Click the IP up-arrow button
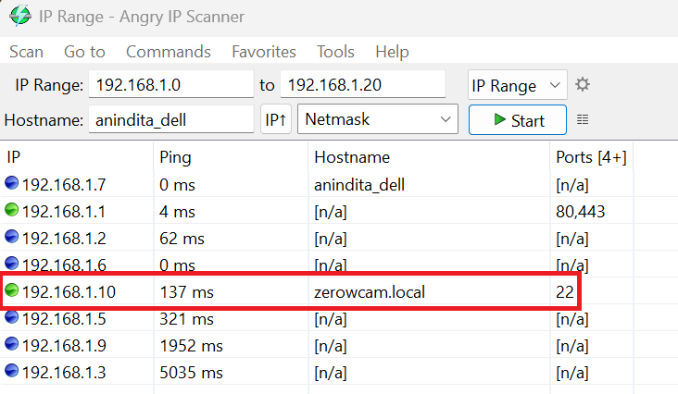The height and width of the screenshot is (394, 678). (275, 119)
